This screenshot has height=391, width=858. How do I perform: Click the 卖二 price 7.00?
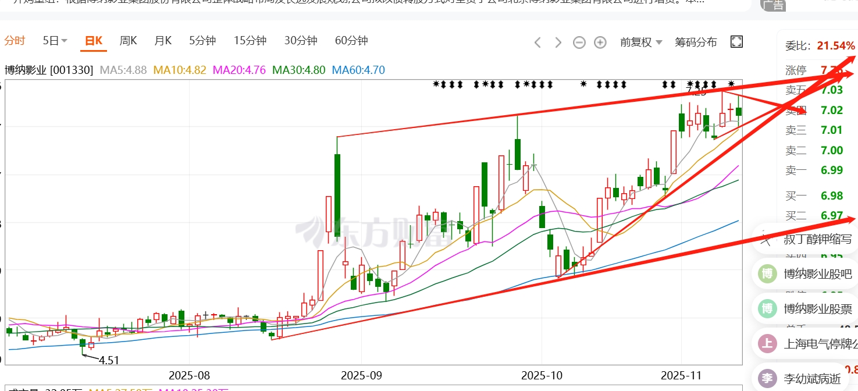point(832,150)
